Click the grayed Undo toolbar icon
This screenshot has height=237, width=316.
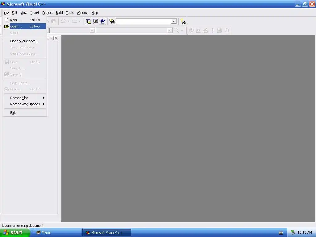(63, 21)
